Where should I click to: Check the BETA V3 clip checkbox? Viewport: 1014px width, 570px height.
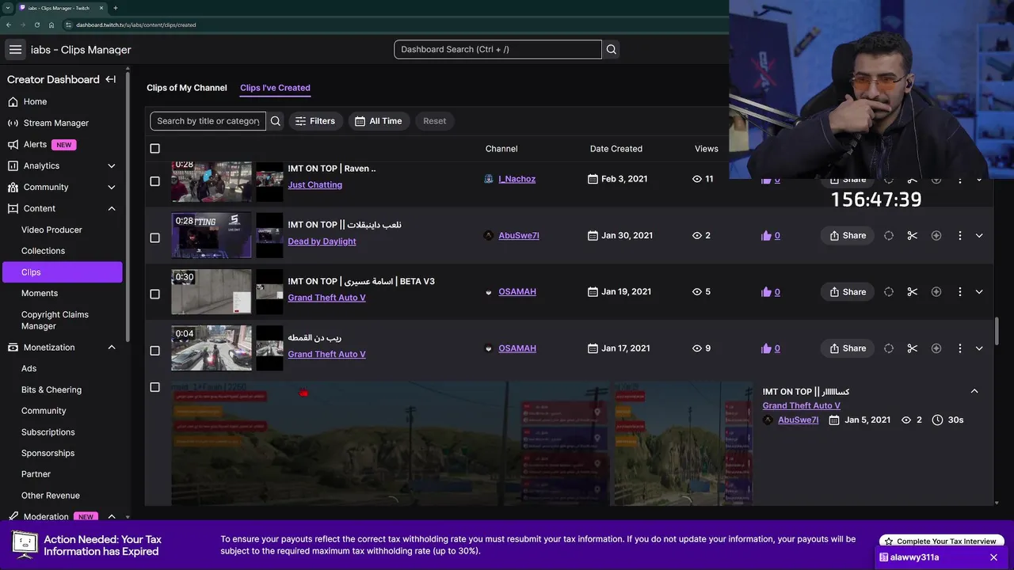tap(154, 294)
